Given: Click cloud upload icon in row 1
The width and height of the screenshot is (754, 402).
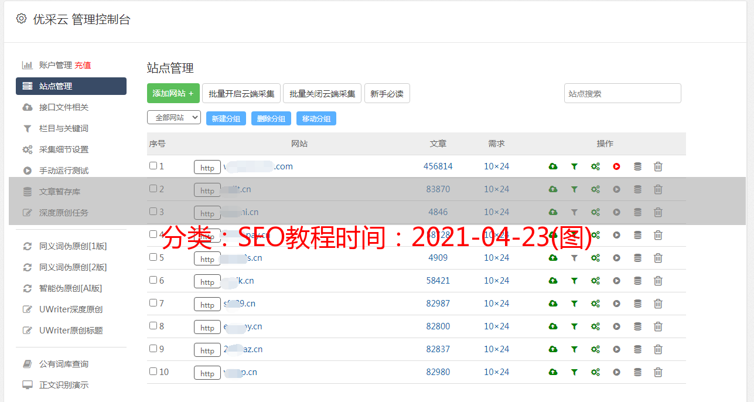Looking at the screenshot, I should pos(553,166).
